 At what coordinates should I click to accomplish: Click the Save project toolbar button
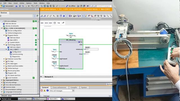(8, 6)
